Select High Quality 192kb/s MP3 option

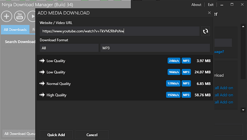coord(125,95)
